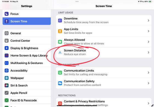Screen dimensions: 154x107
Task: Tap the Siri & Search orb icon
Action: click(7, 85)
